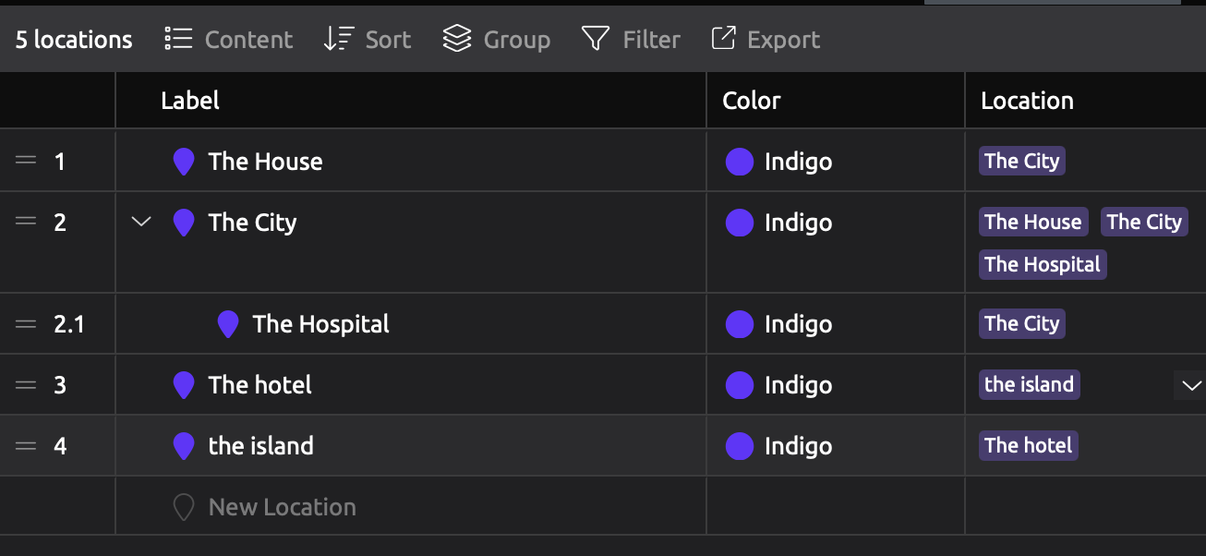Click the pin icon beside the island

[184, 446]
